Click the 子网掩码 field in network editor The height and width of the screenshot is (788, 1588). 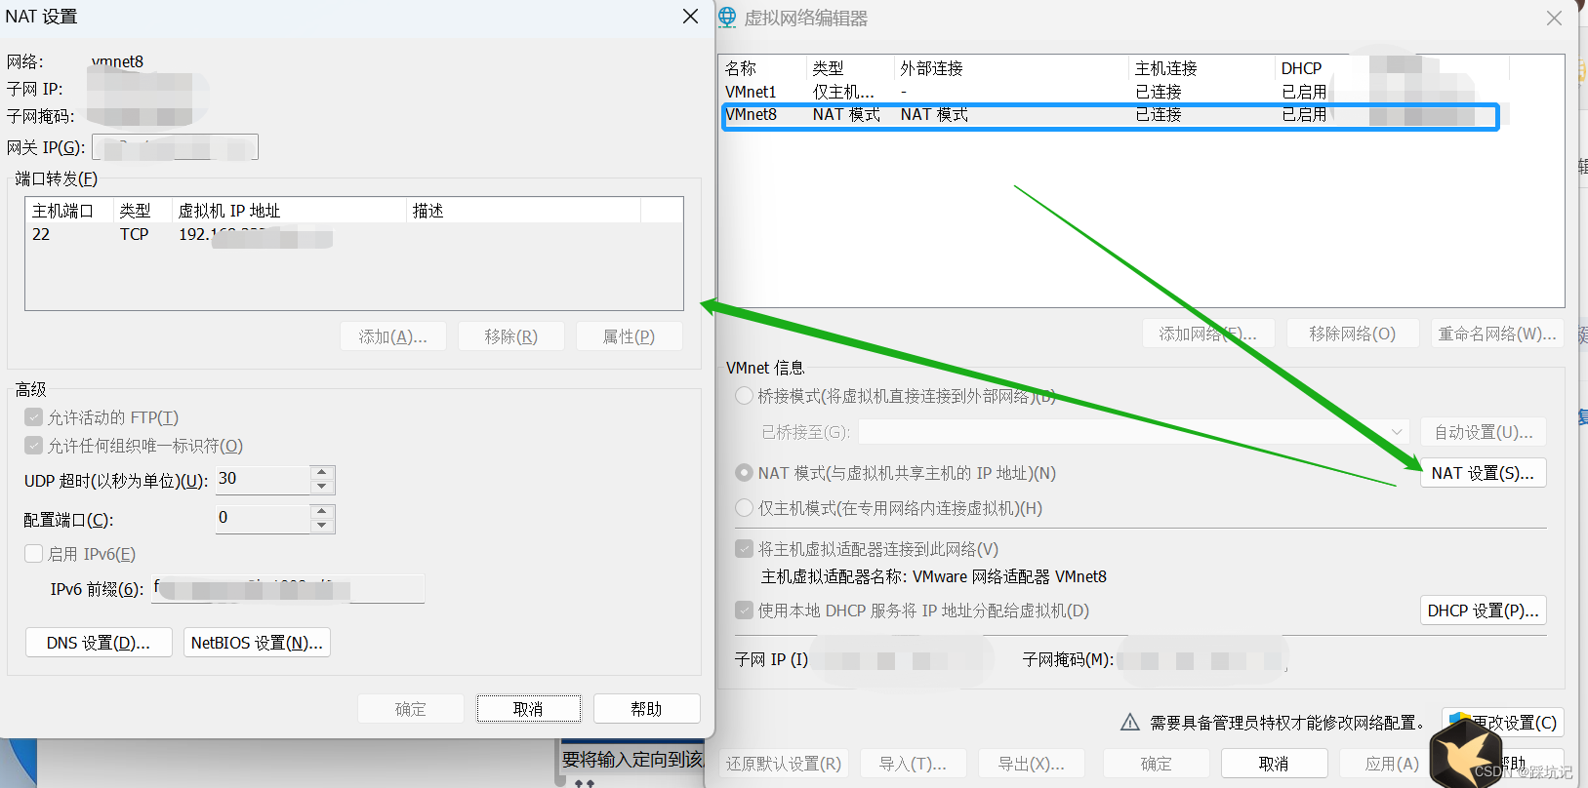1201,660
